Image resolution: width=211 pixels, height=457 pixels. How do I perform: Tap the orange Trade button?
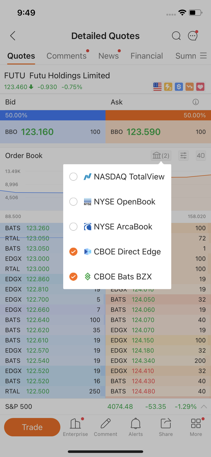click(x=32, y=427)
